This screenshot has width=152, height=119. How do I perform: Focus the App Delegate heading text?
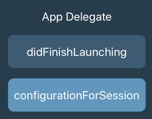point(77,17)
